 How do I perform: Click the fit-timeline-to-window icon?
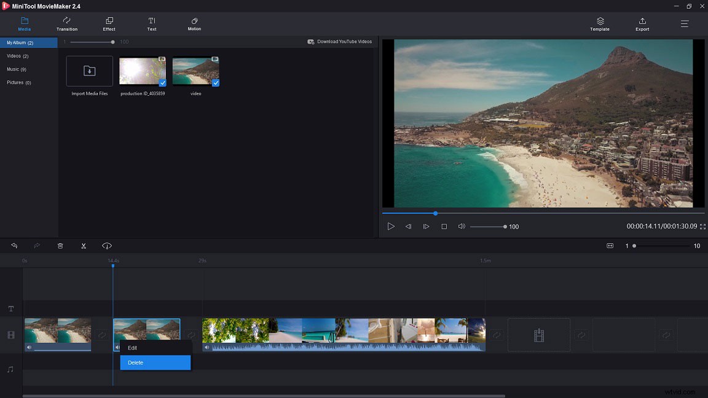pyautogui.click(x=610, y=246)
